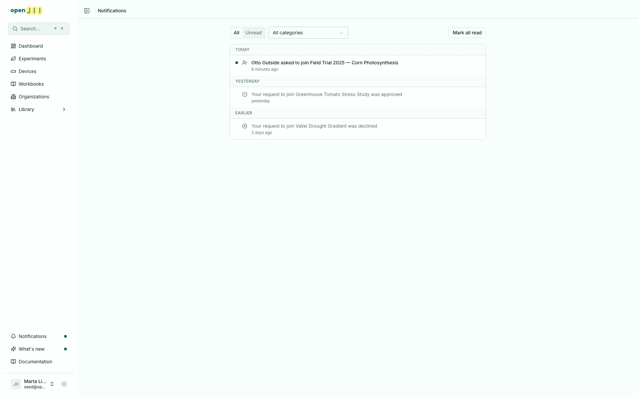Viewport: 641px width, 400px height.
Task: Open Organizations building icon
Action: click(x=13, y=97)
